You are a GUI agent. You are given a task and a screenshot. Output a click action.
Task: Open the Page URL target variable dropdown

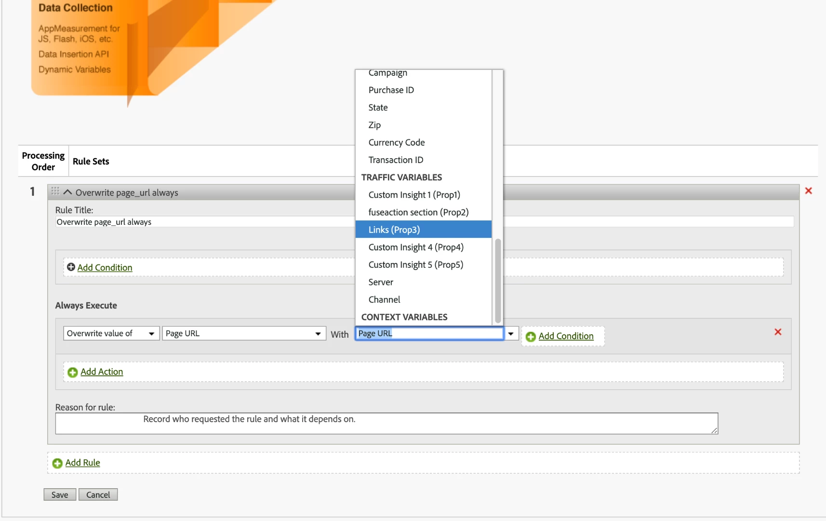(x=244, y=333)
